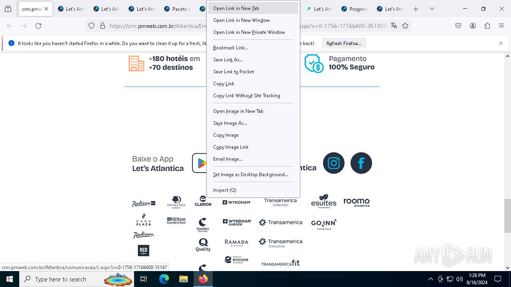
Task: Choose Open Link in New Private Window
Action: pyautogui.click(x=253, y=32)
